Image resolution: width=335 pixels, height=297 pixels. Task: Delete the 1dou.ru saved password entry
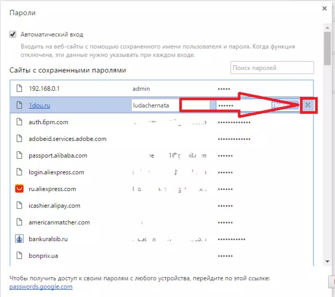[x=307, y=105]
